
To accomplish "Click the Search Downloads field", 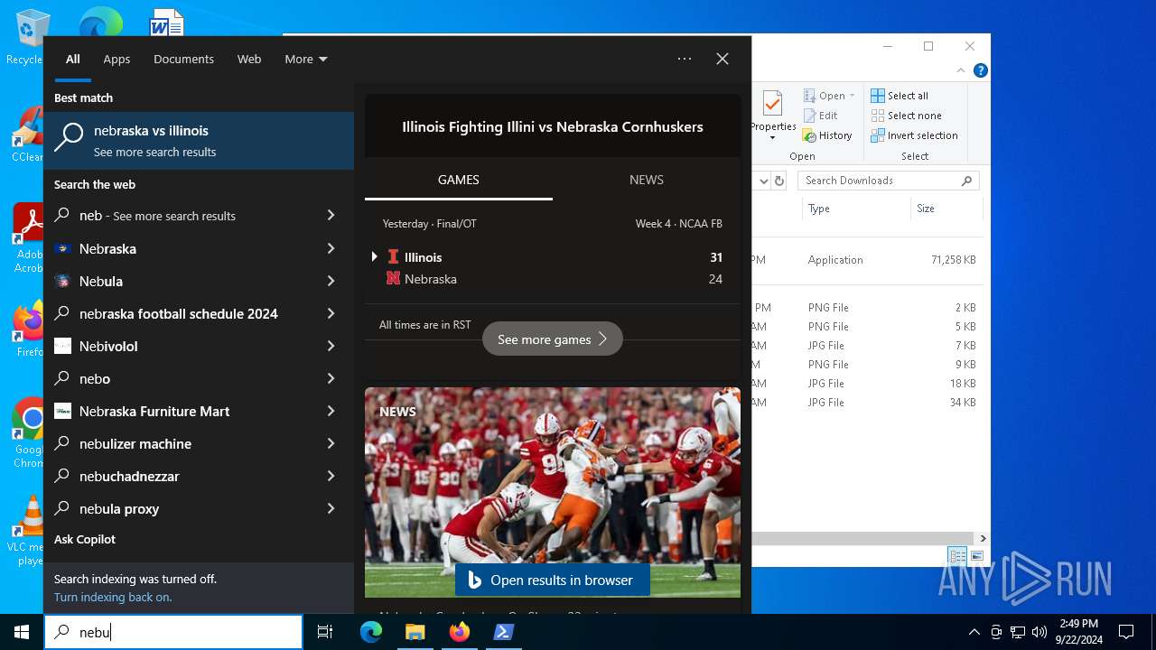I will click(889, 181).
